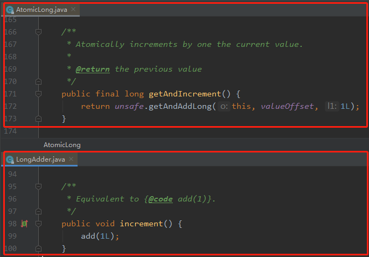Click the AtomicLong.java class file icon
This screenshot has height=257, width=369.
click(10, 10)
